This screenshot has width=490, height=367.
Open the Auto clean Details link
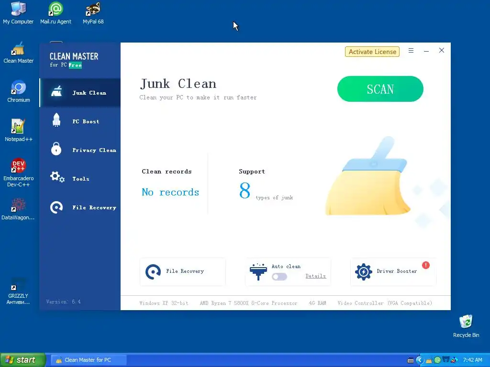click(x=316, y=276)
